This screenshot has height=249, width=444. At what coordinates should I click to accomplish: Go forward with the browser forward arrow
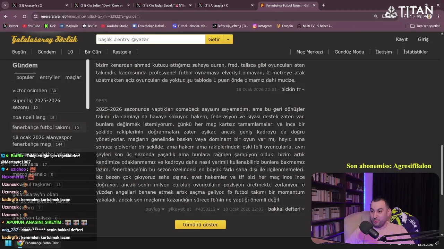[15, 16]
